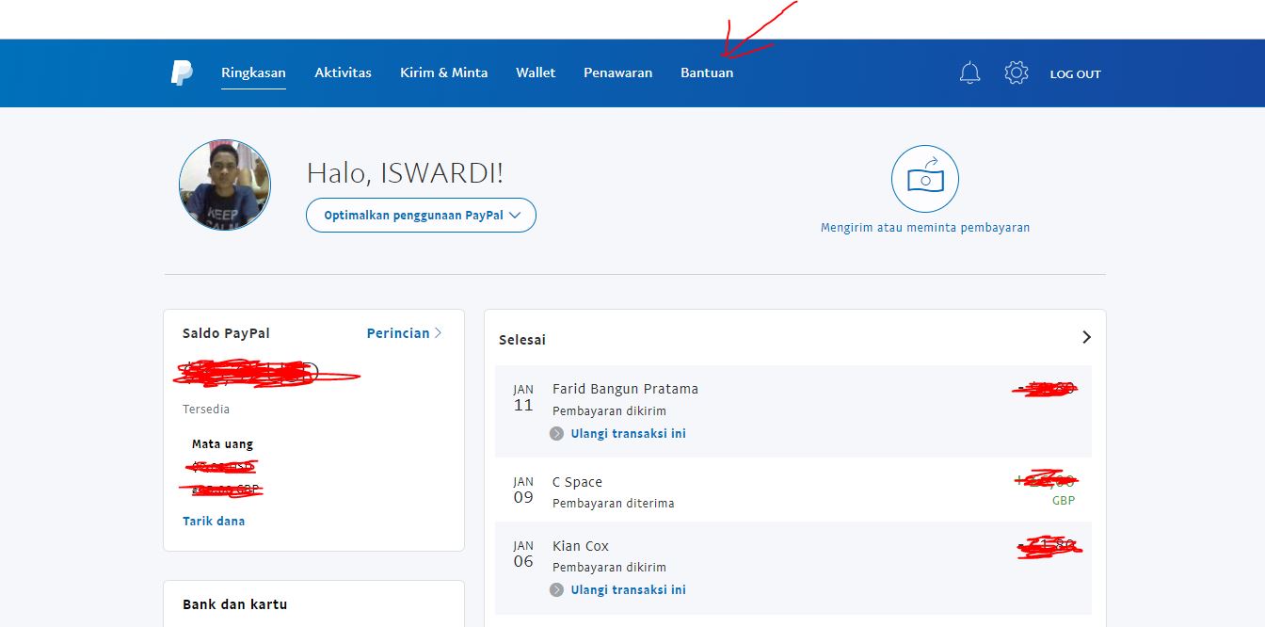Image resolution: width=1265 pixels, height=627 pixels.
Task: Click Ulangi transaksi ini for Farid Bangun Pratama
Action: pyautogui.click(x=628, y=434)
